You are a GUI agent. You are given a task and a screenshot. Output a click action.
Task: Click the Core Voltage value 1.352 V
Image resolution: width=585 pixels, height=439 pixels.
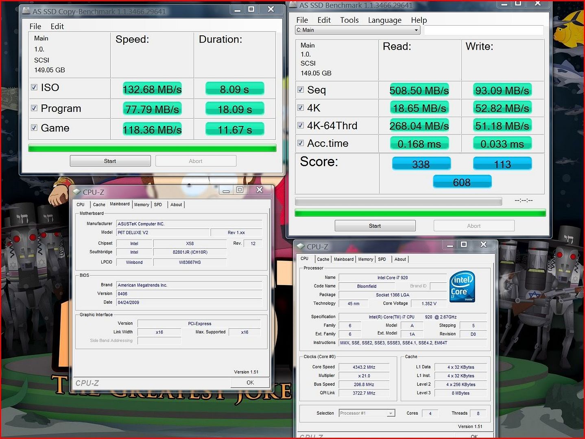coord(429,304)
